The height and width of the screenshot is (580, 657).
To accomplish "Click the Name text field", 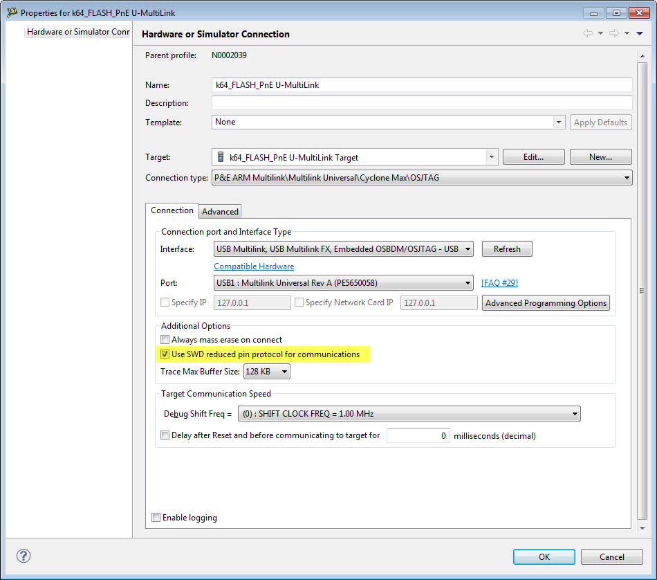I will [422, 84].
